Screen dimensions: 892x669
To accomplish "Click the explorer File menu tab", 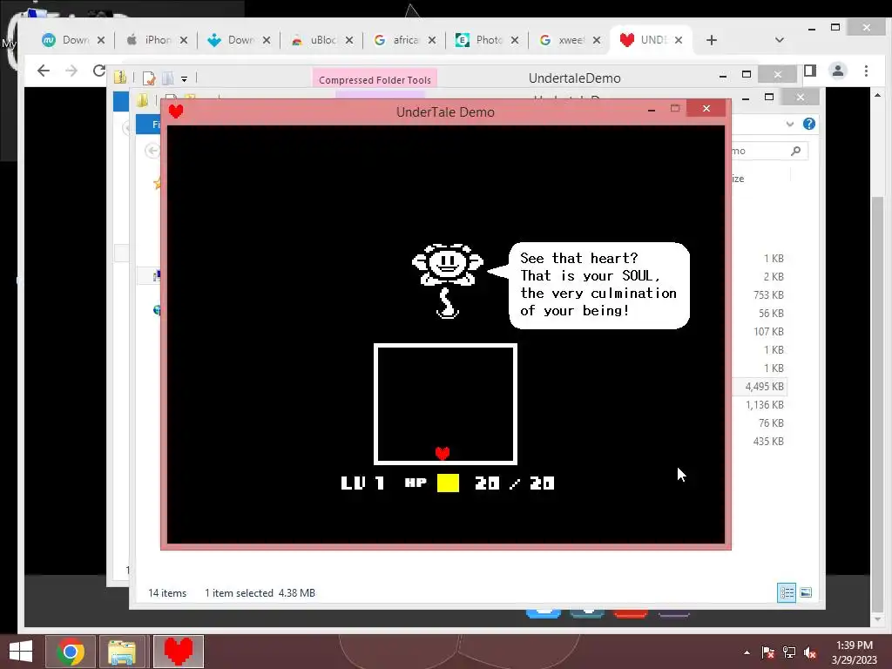I will (148, 124).
